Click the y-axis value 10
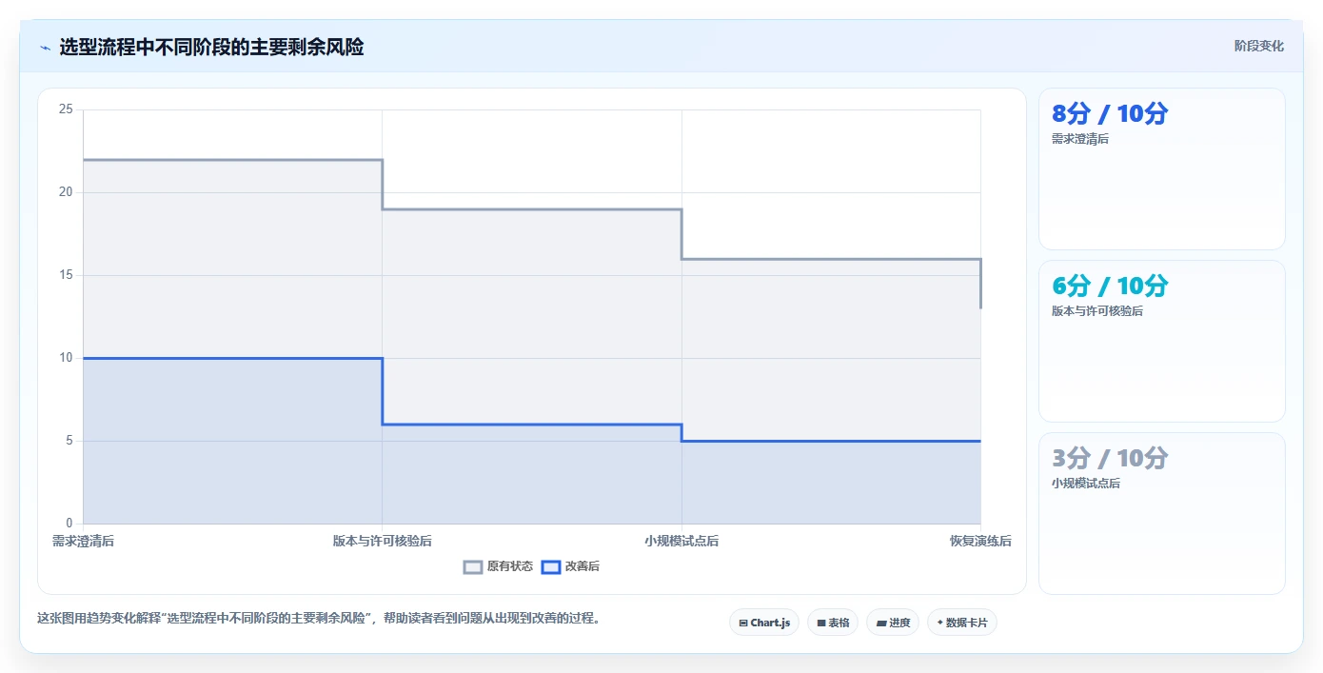 click(66, 358)
